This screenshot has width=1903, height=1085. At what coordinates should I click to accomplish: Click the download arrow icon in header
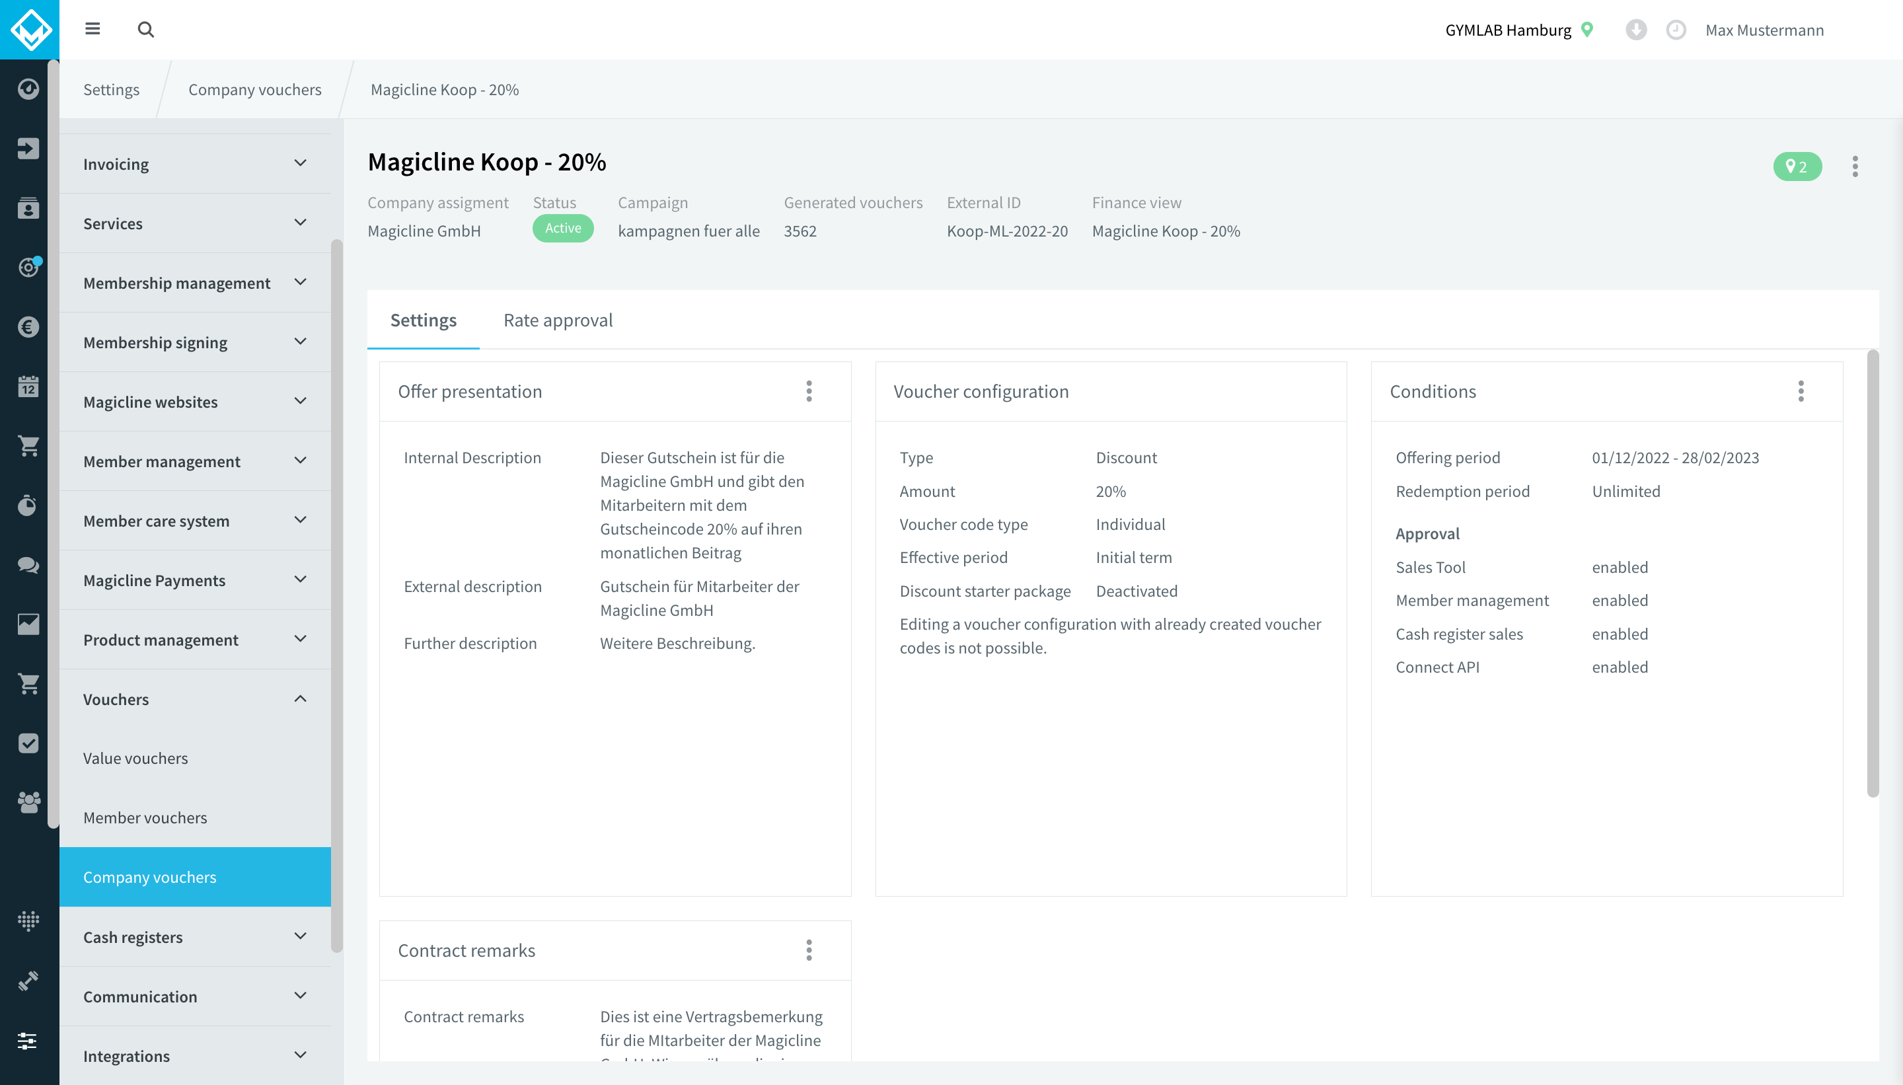(1636, 30)
